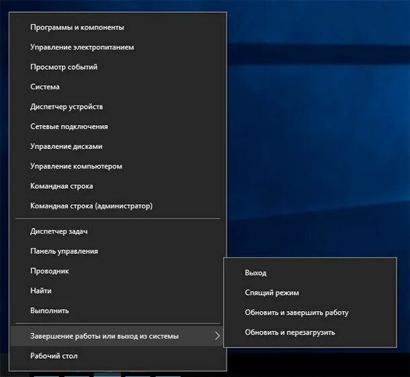The image size is (410, 377).
Task: Open Просмотр событий
Action: pyautogui.click(x=118, y=67)
